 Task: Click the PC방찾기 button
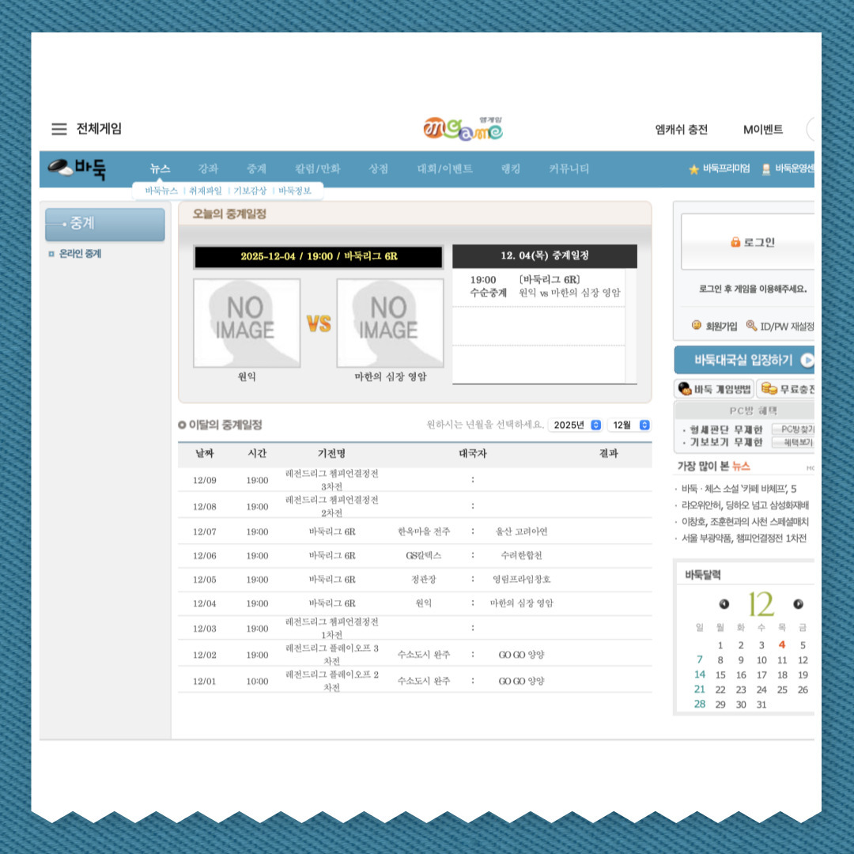[793, 429]
